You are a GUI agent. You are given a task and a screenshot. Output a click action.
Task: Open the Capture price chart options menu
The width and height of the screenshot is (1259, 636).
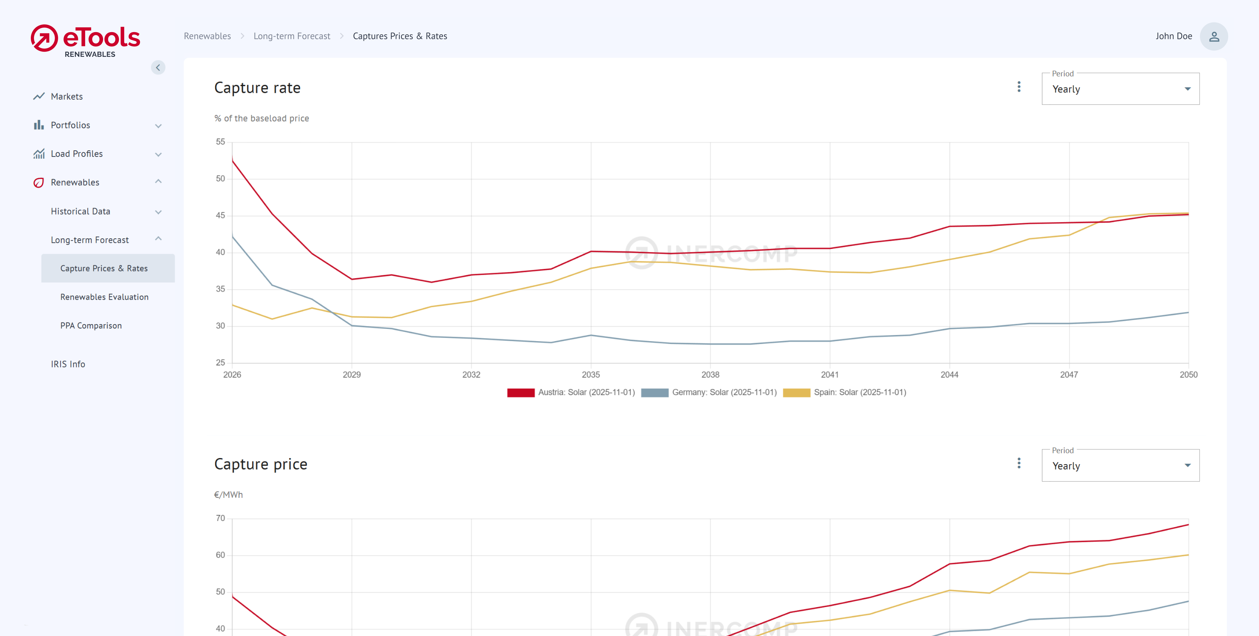tap(1018, 464)
